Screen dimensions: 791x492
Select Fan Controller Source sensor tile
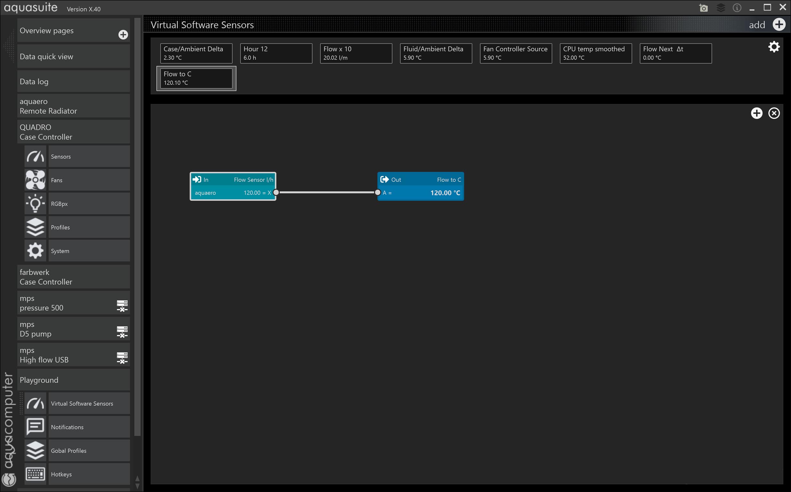click(x=516, y=53)
